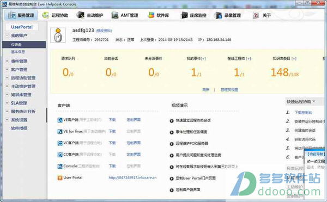Expand the 服务统计分析 tree node

[x=7, y=111]
